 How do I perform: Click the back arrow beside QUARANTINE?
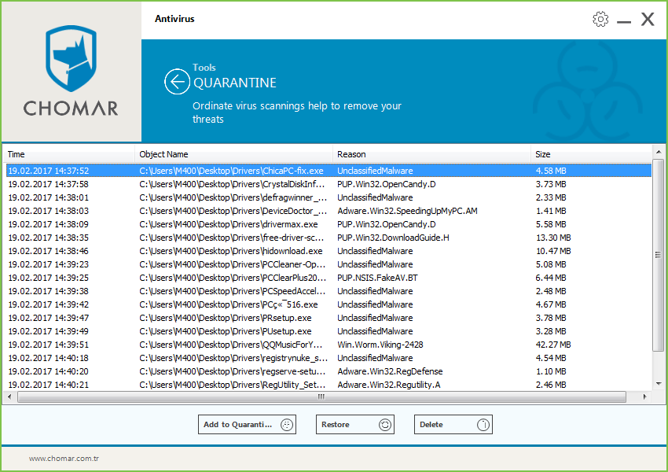pyautogui.click(x=177, y=82)
